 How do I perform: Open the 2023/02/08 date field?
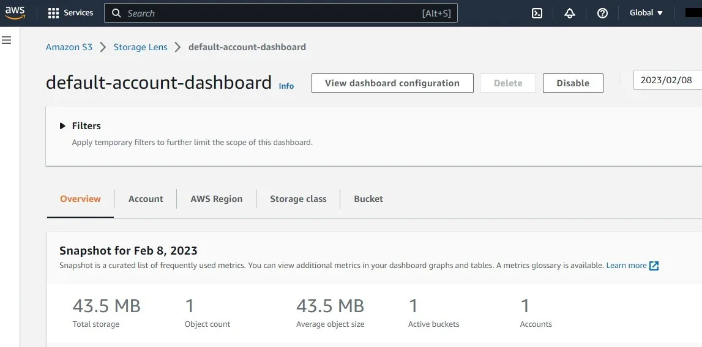[x=668, y=80]
